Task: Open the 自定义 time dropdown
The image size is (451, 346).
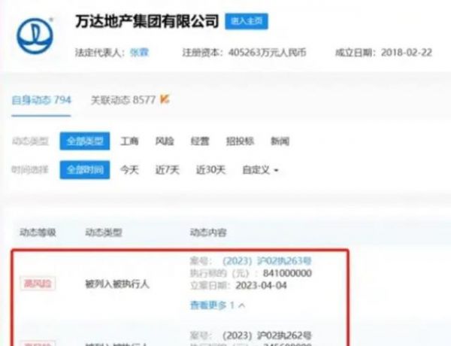Action: click(x=260, y=170)
